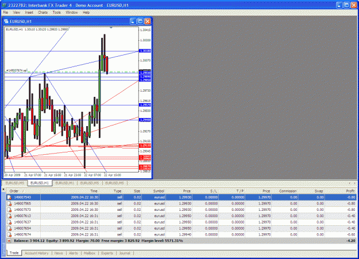The image size is (359, 259).
Task: Click order icon for order 149007573
Action: point(9,210)
